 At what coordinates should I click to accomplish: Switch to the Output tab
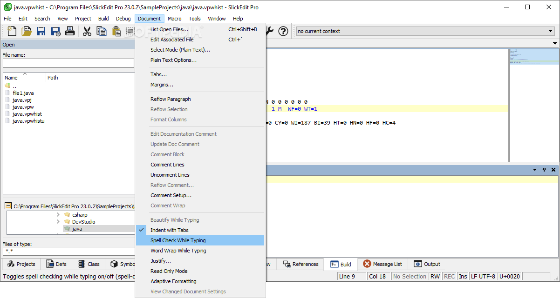[427, 264]
